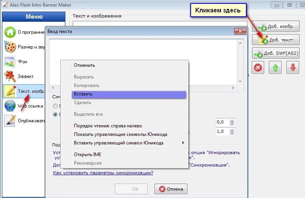The width and height of the screenshot is (305, 198).
Task: Select the 'Текст, изобр.' pencil icon
Action: click(10, 91)
